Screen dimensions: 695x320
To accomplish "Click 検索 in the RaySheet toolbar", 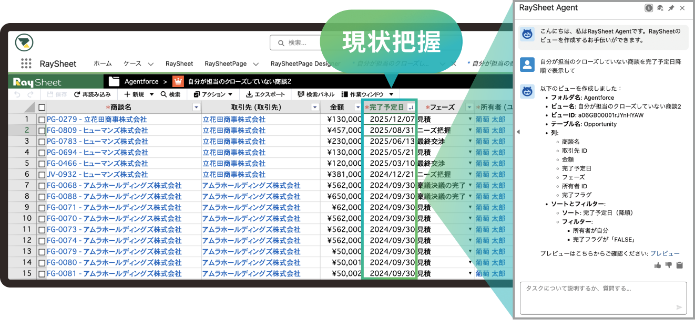I will [x=170, y=94].
